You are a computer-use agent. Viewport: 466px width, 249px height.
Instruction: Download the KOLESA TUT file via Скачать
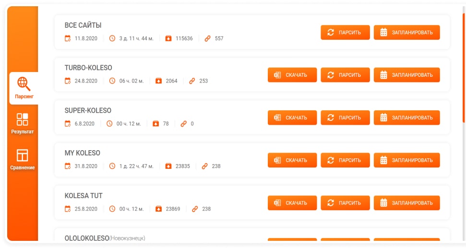[x=292, y=203]
